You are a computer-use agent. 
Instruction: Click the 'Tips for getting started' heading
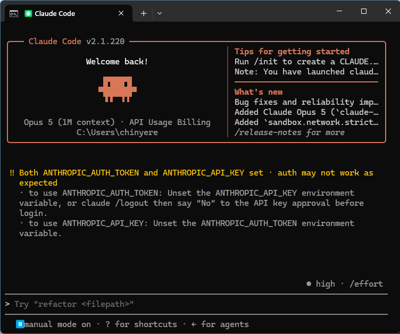coord(292,52)
